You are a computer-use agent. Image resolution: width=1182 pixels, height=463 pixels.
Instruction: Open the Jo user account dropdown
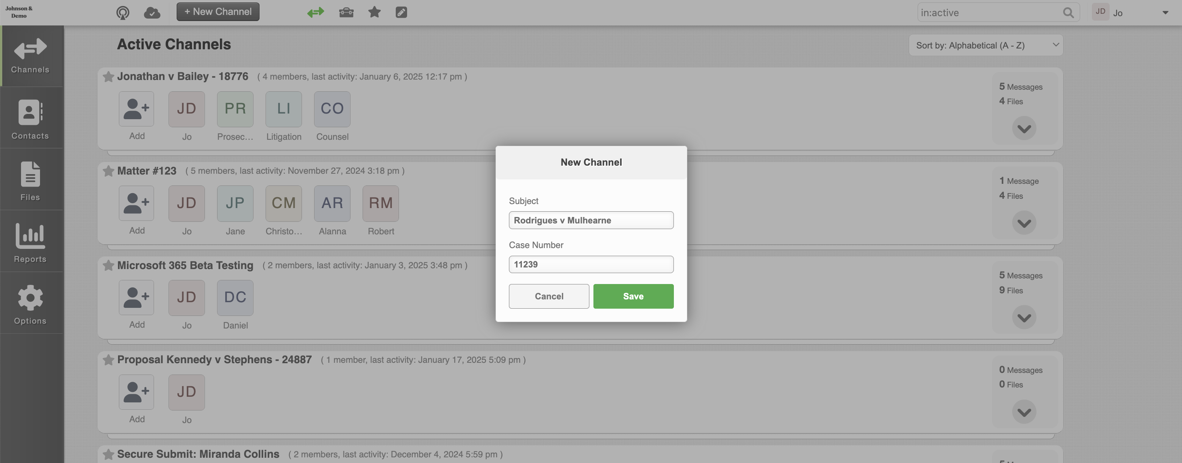(1165, 13)
